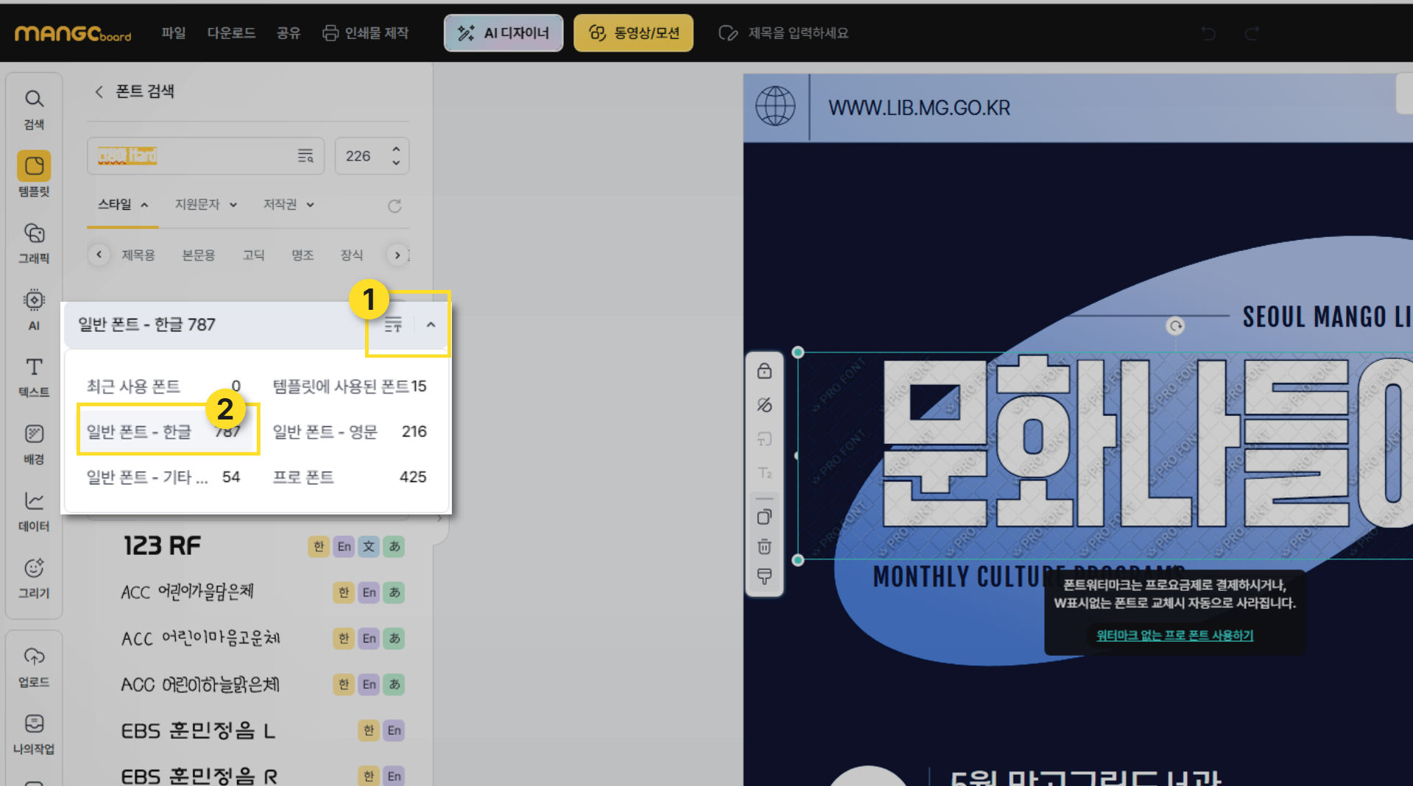Go back from font search panel
The height and width of the screenshot is (786, 1413).
(x=99, y=91)
